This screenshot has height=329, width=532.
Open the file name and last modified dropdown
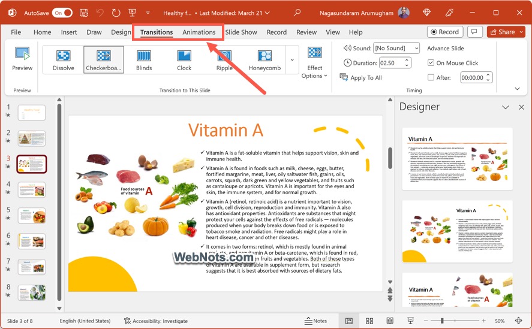coord(217,13)
